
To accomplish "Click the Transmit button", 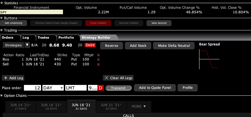I will (x=119, y=88).
